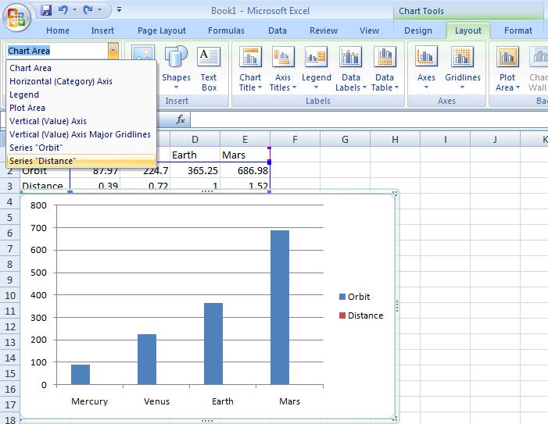Open the Data Table menu
The height and width of the screenshot is (424, 548).
[385, 69]
